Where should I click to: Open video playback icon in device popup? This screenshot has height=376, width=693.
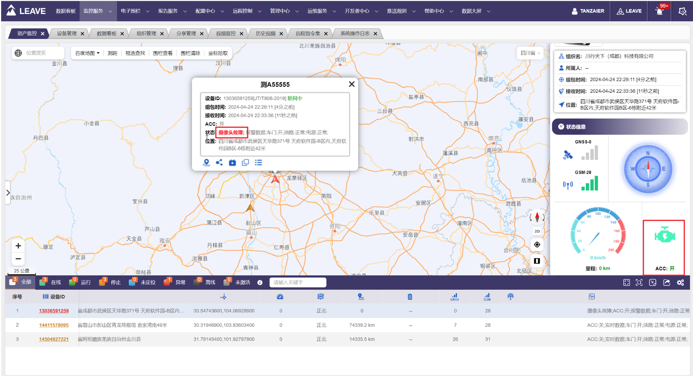click(232, 162)
